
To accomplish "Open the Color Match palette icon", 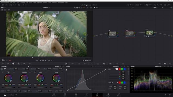I will point(8,64).
